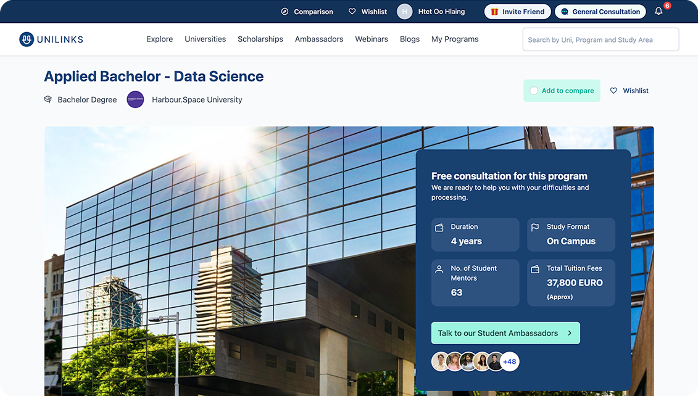Screen dimensions: 698x396
Task: Click the red notification count badge
Action: (x=667, y=6)
